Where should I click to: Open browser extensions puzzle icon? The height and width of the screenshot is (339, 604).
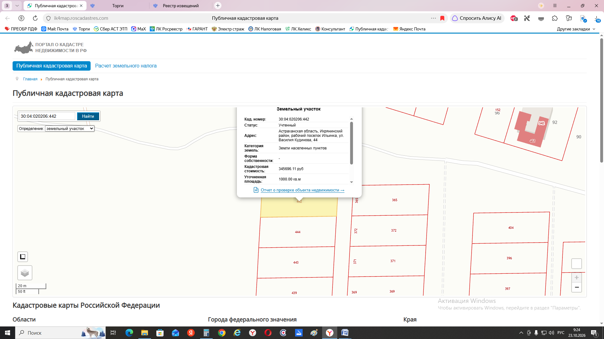coord(555,18)
